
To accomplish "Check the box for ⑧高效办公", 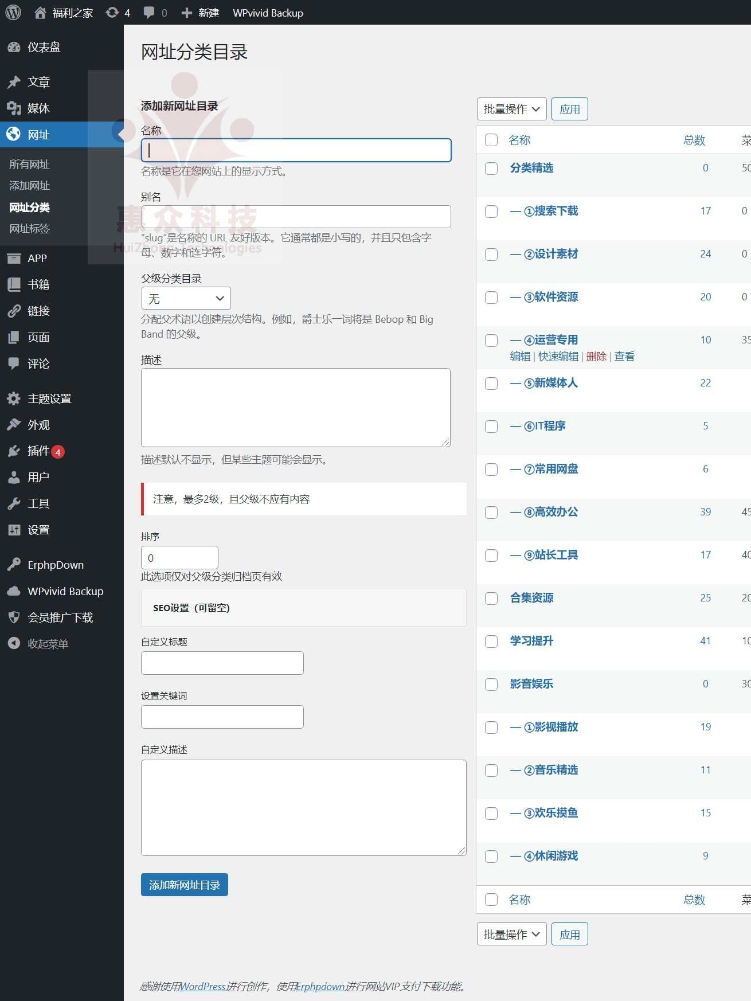I will [491, 513].
